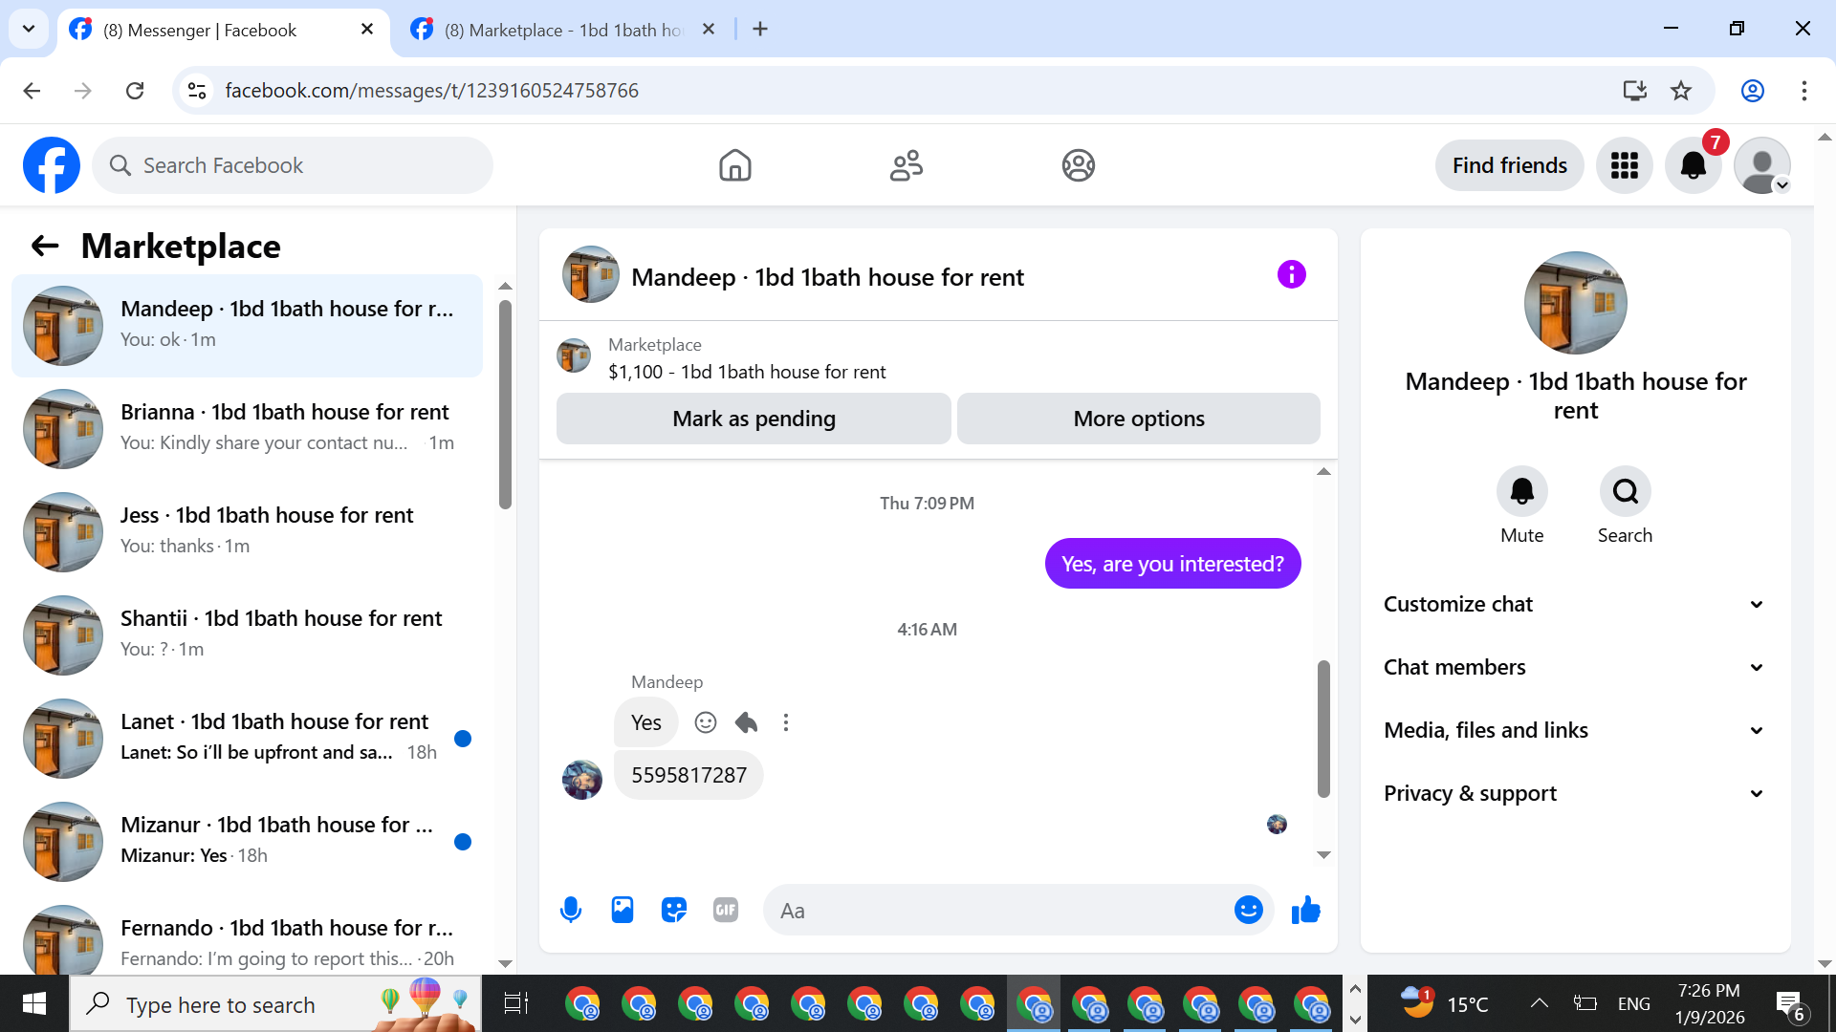The height and width of the screenshot is (1032, 1836).
Task: Open the sticker picker icon
Action: coord(674,910)
